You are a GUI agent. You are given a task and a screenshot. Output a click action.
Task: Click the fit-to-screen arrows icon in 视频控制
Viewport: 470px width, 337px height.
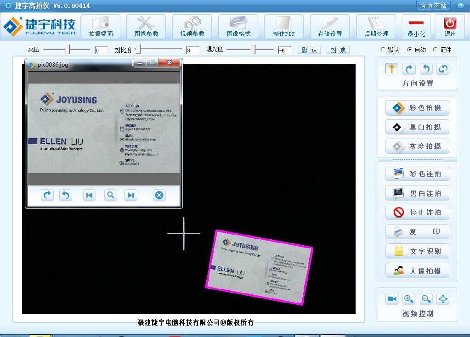tap(443, 298)
